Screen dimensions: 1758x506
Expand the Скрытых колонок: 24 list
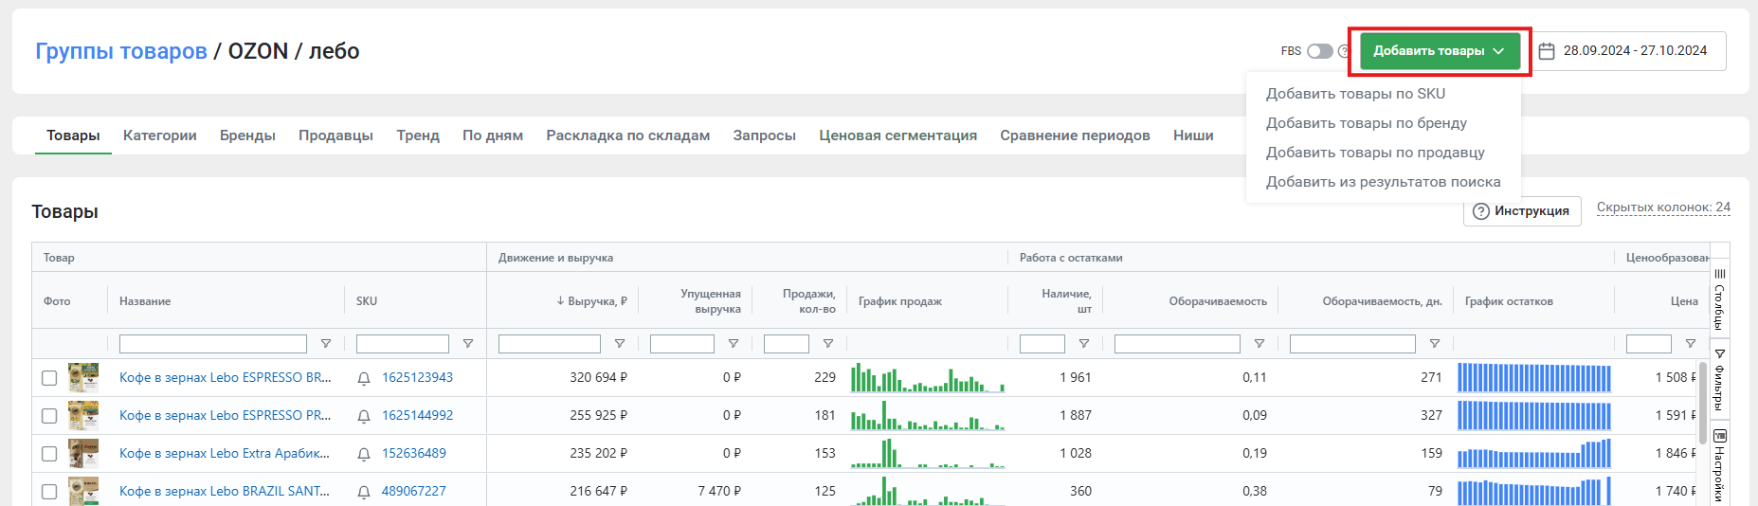1663,208
